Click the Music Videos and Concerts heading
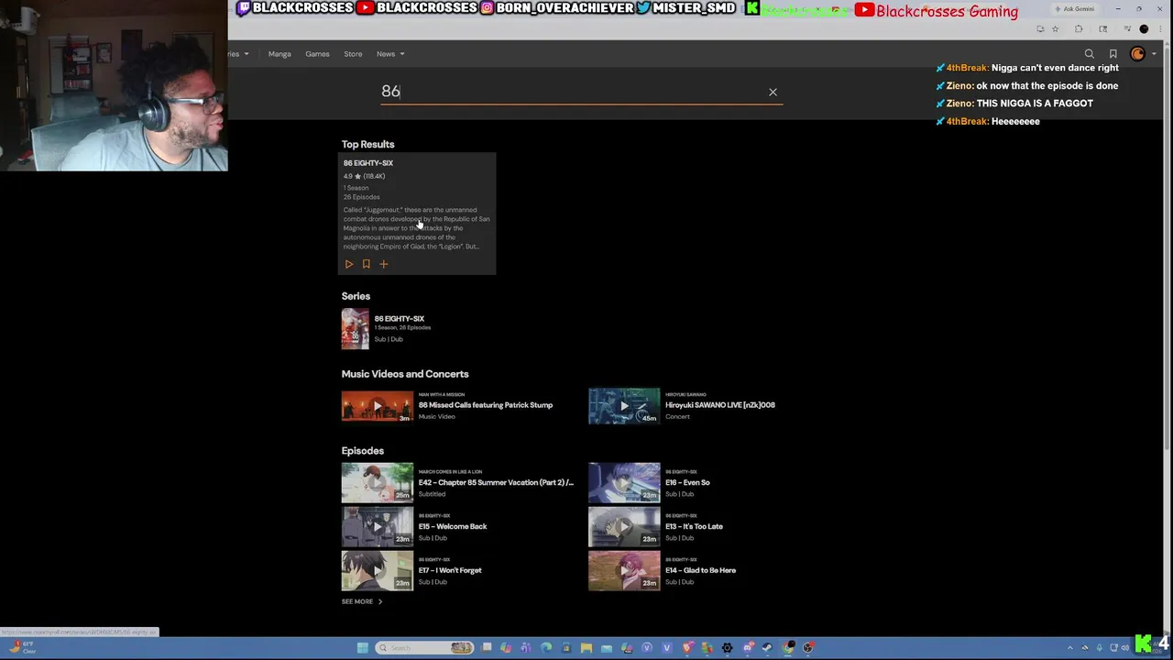Image resolution: width=1173 pixels, height=660 pixels. [x=405, y=374]
